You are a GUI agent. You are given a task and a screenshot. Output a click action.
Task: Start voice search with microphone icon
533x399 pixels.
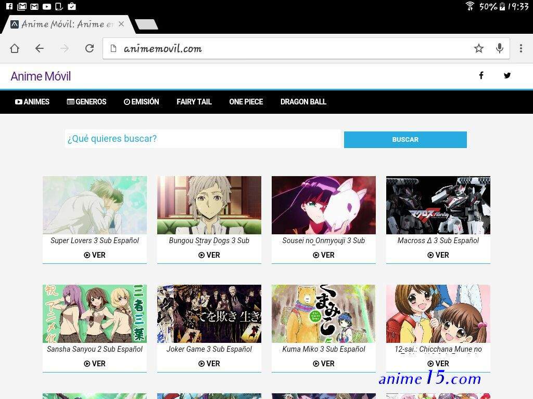point(499,48)
